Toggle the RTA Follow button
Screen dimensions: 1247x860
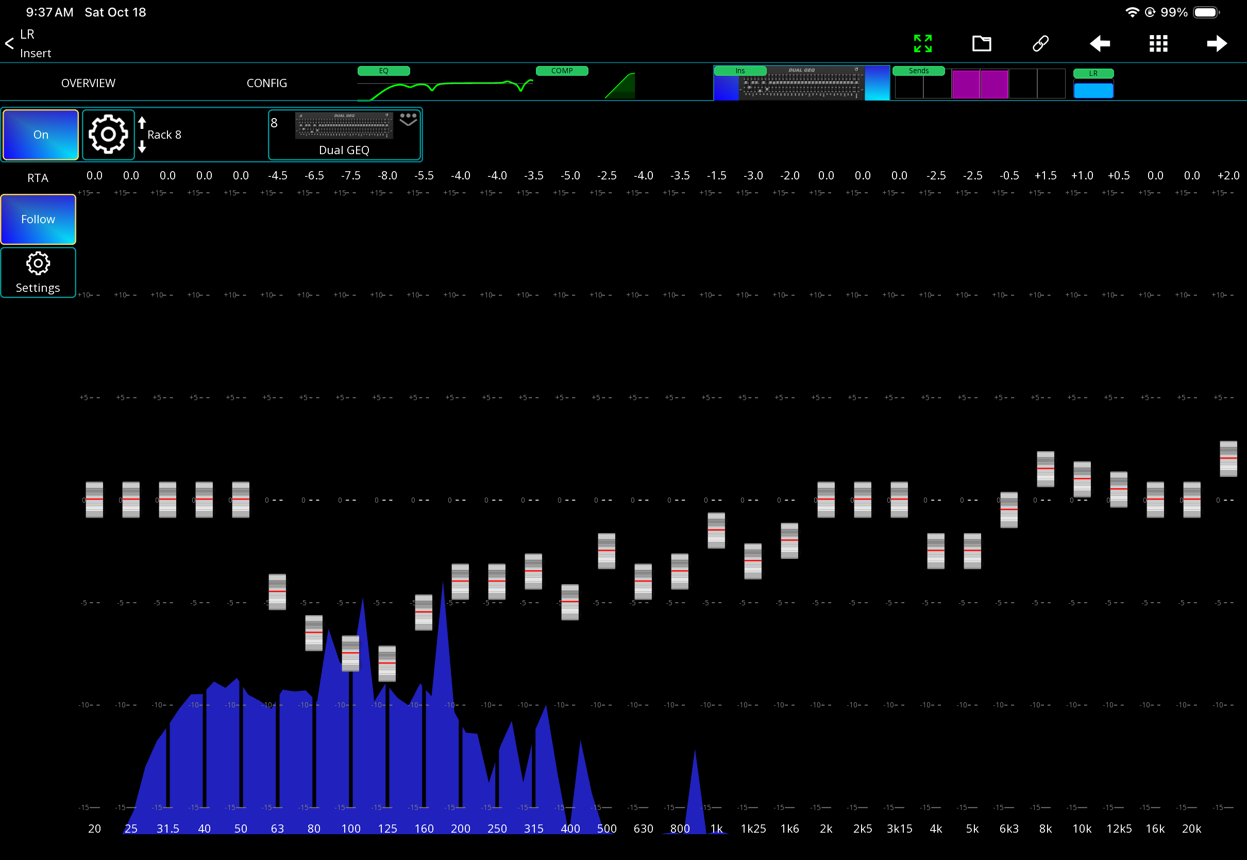click(x=38, y=219)
